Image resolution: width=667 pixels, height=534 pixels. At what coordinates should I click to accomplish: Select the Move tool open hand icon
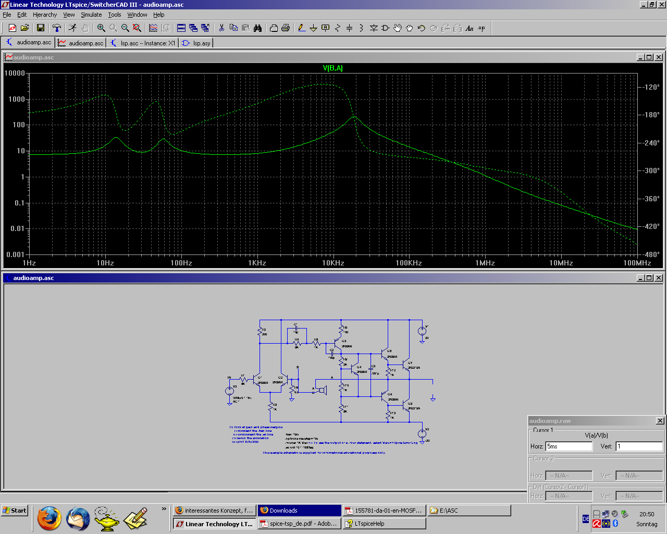[398, 28]
